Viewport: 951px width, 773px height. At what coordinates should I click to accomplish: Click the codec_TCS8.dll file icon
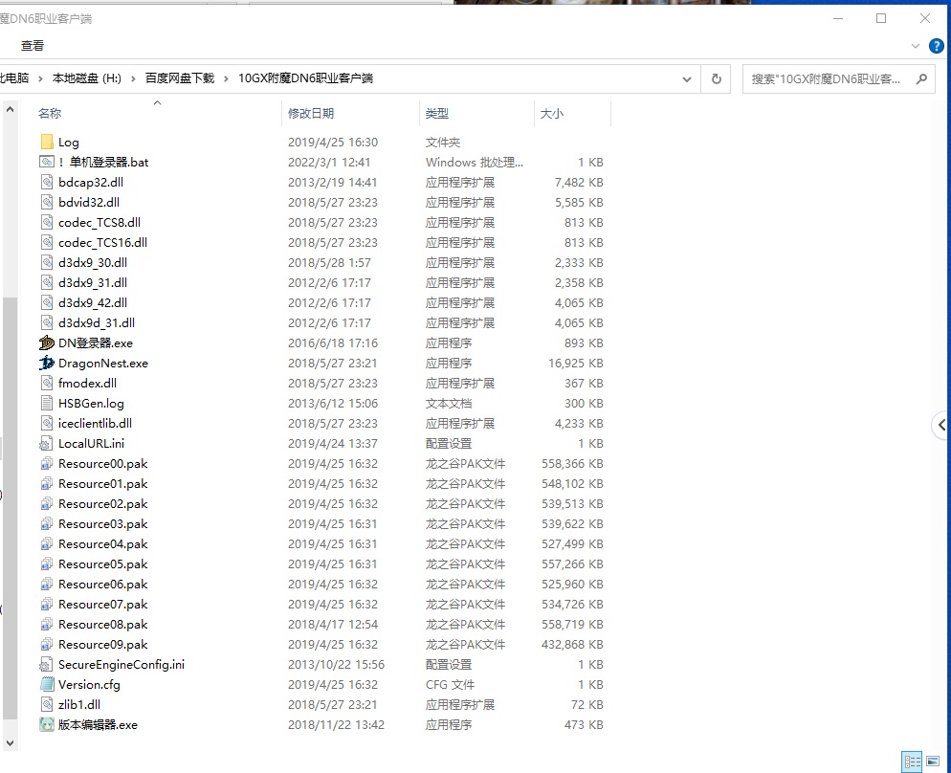coord(47,223)
